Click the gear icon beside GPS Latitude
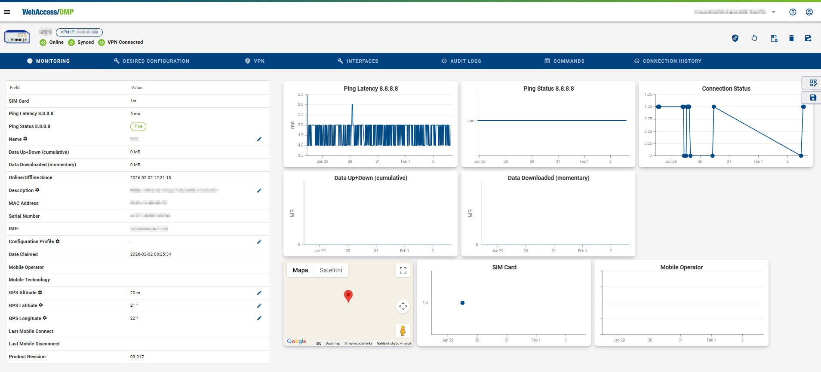 click(x=41, y=305)
